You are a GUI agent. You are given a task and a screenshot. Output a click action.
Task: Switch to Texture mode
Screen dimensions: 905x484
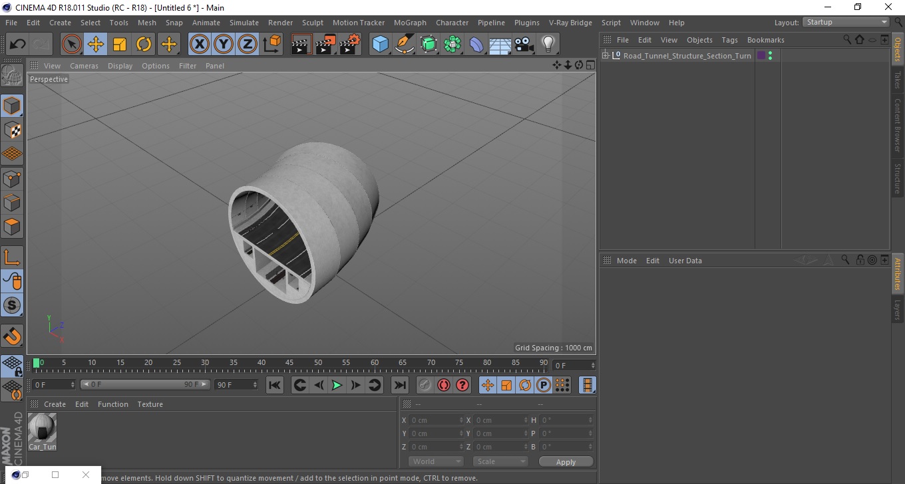[12, 130]
